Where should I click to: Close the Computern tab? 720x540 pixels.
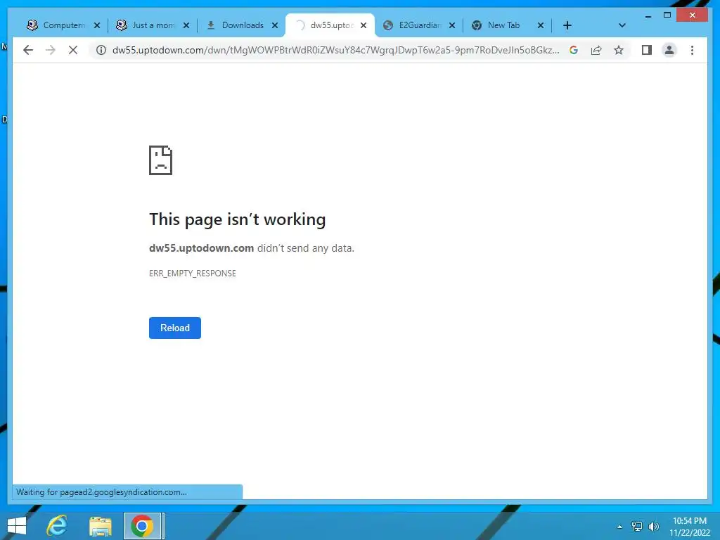97,25
